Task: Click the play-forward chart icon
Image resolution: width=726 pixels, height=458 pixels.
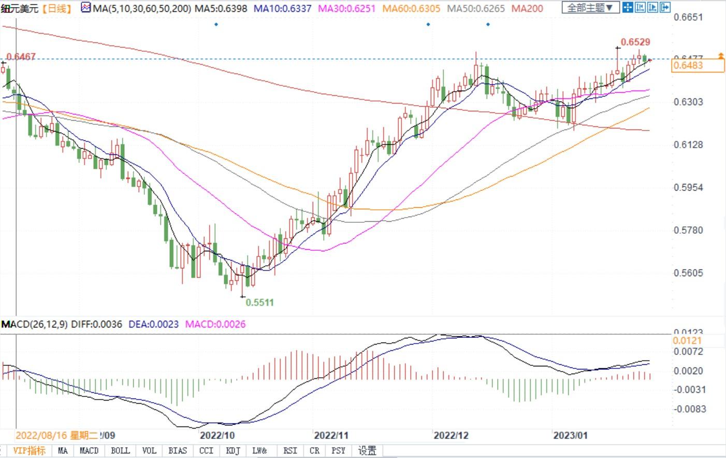Action: [652, 7]
